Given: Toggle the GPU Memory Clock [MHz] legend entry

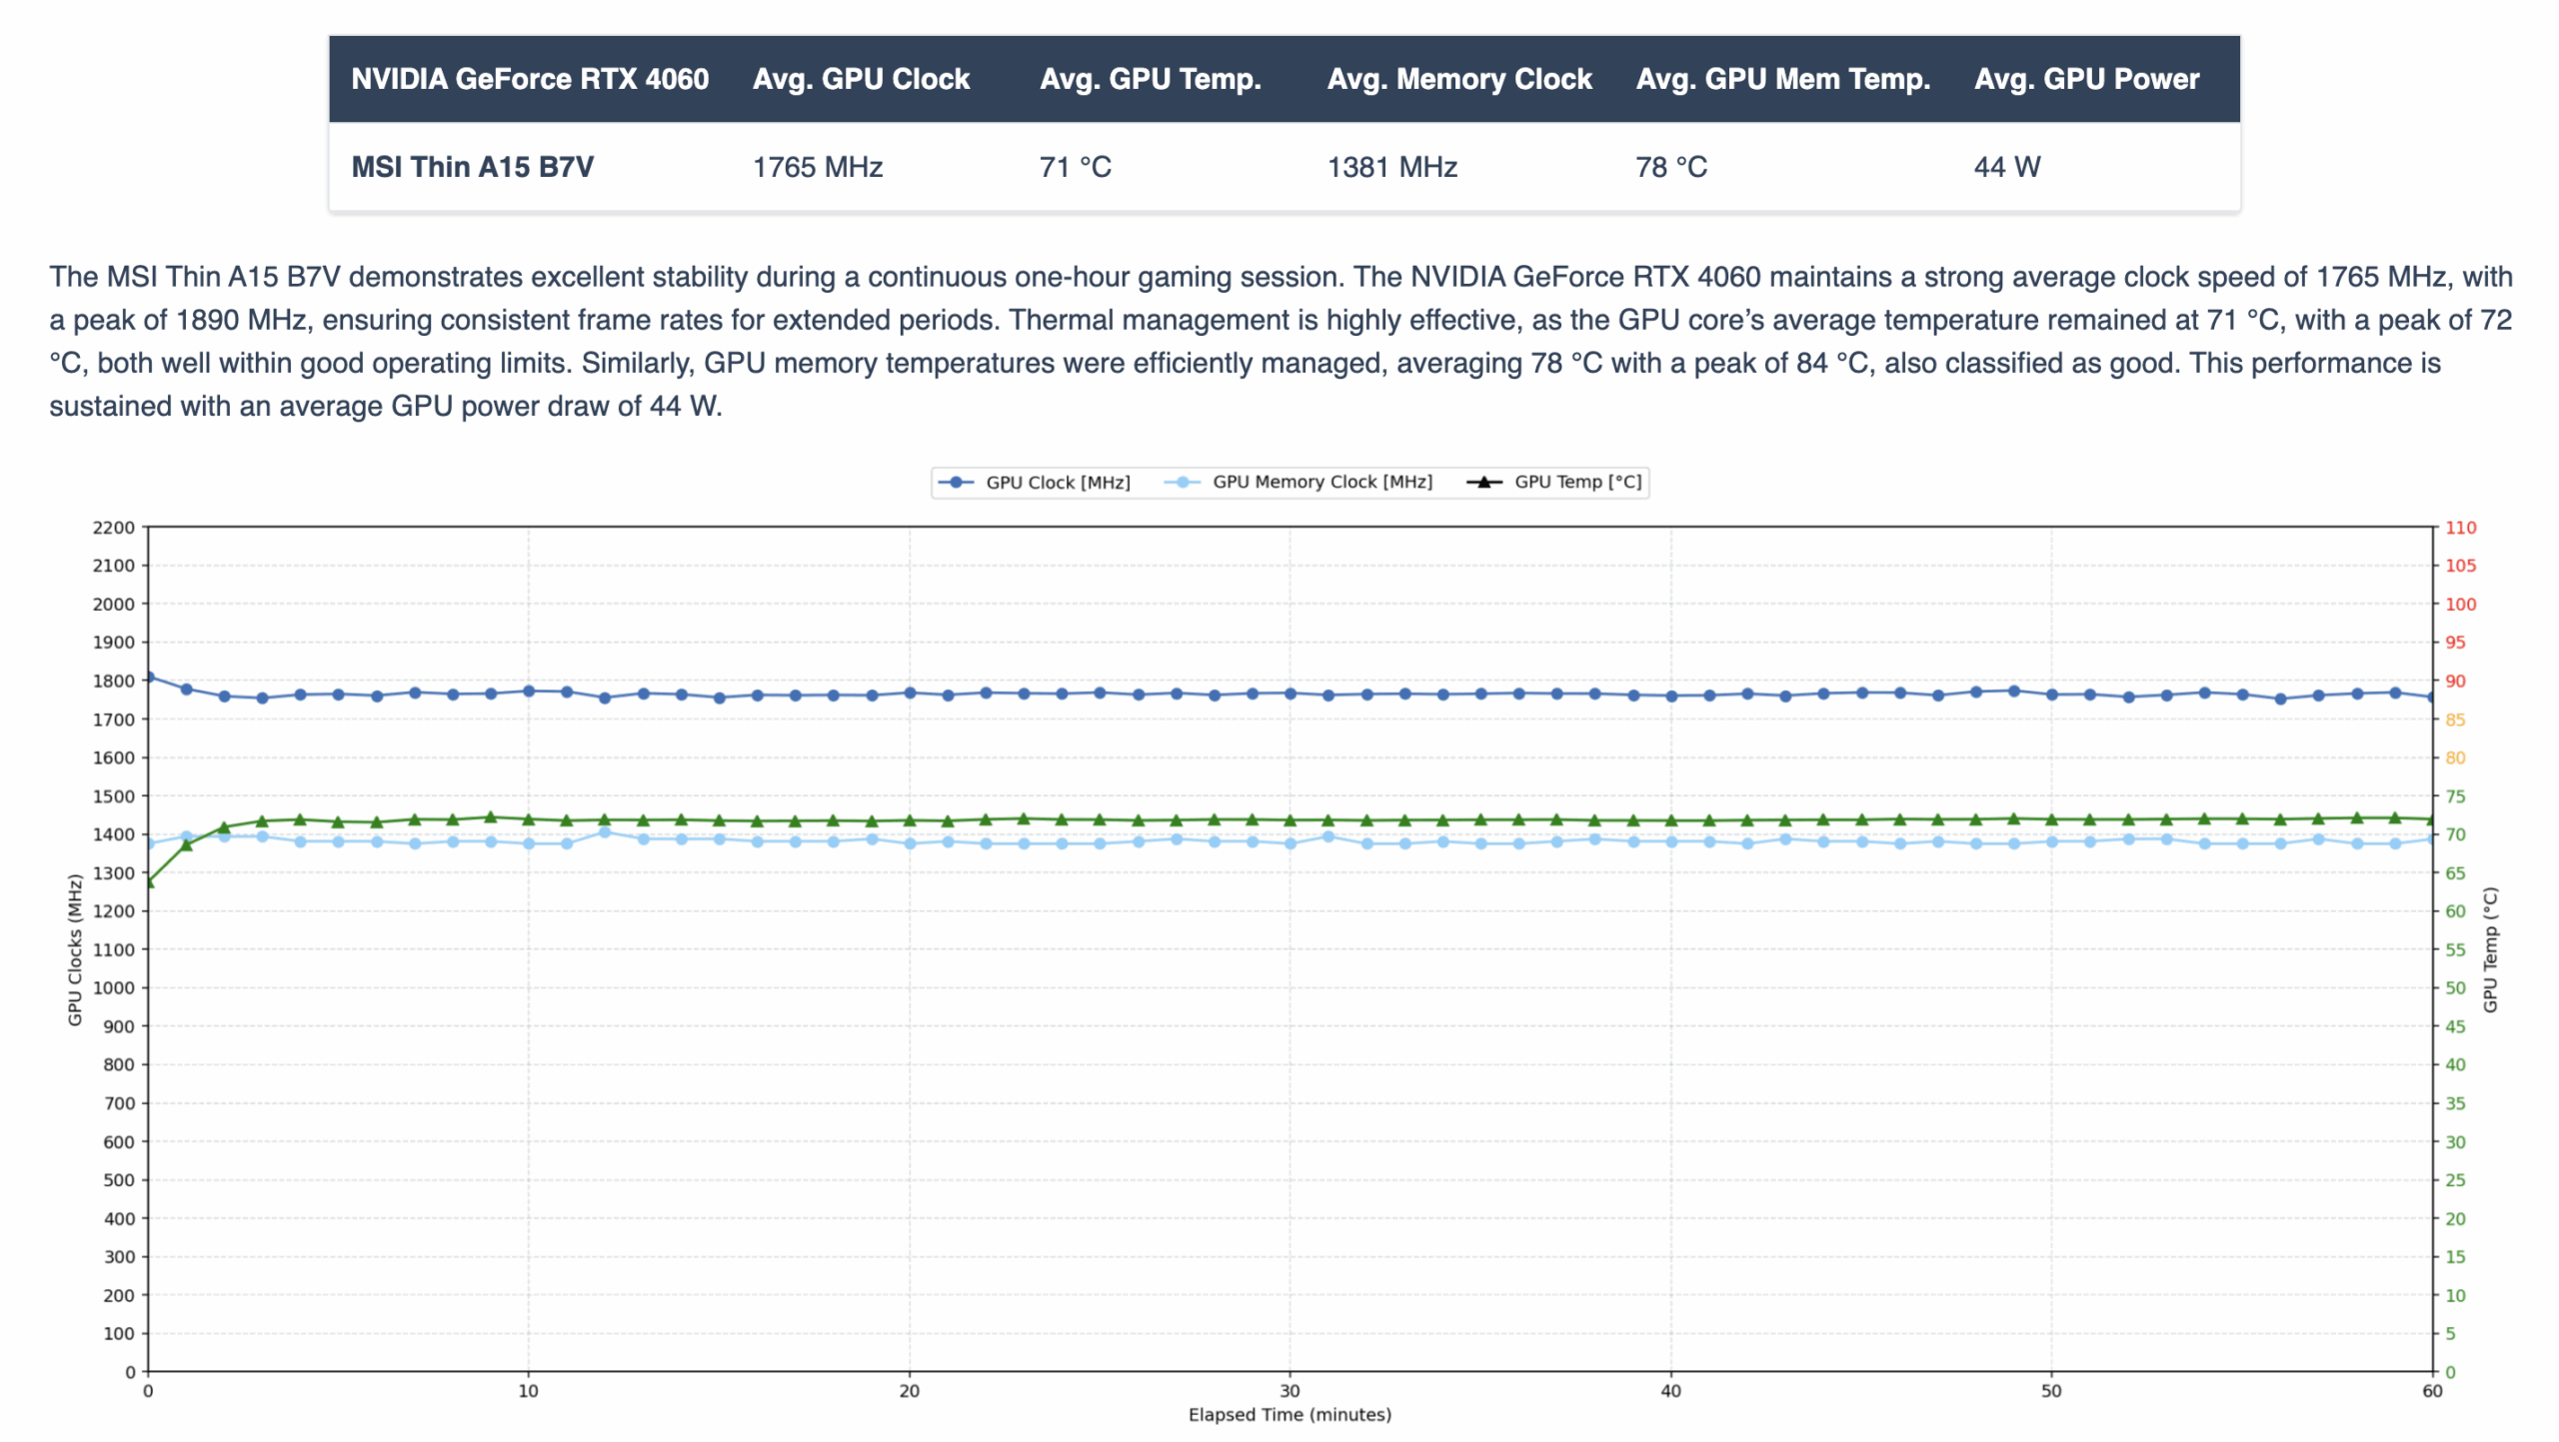Looking at the screenshot, I should pyautogui.click(x=1321, y=482).
